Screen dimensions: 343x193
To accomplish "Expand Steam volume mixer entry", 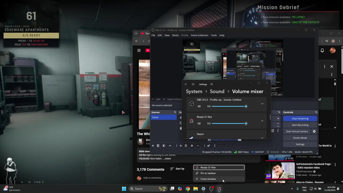I will tap(262, 138).
